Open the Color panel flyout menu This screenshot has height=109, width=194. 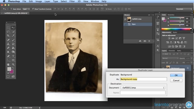point(191,15)
